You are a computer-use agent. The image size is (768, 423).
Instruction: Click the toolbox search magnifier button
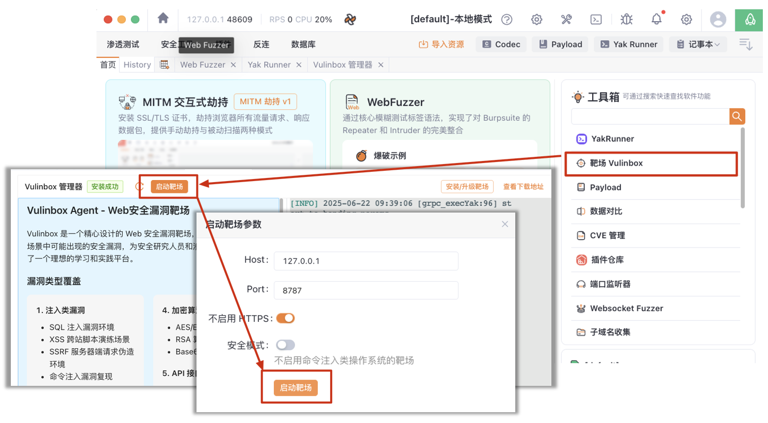pos(738,116)
